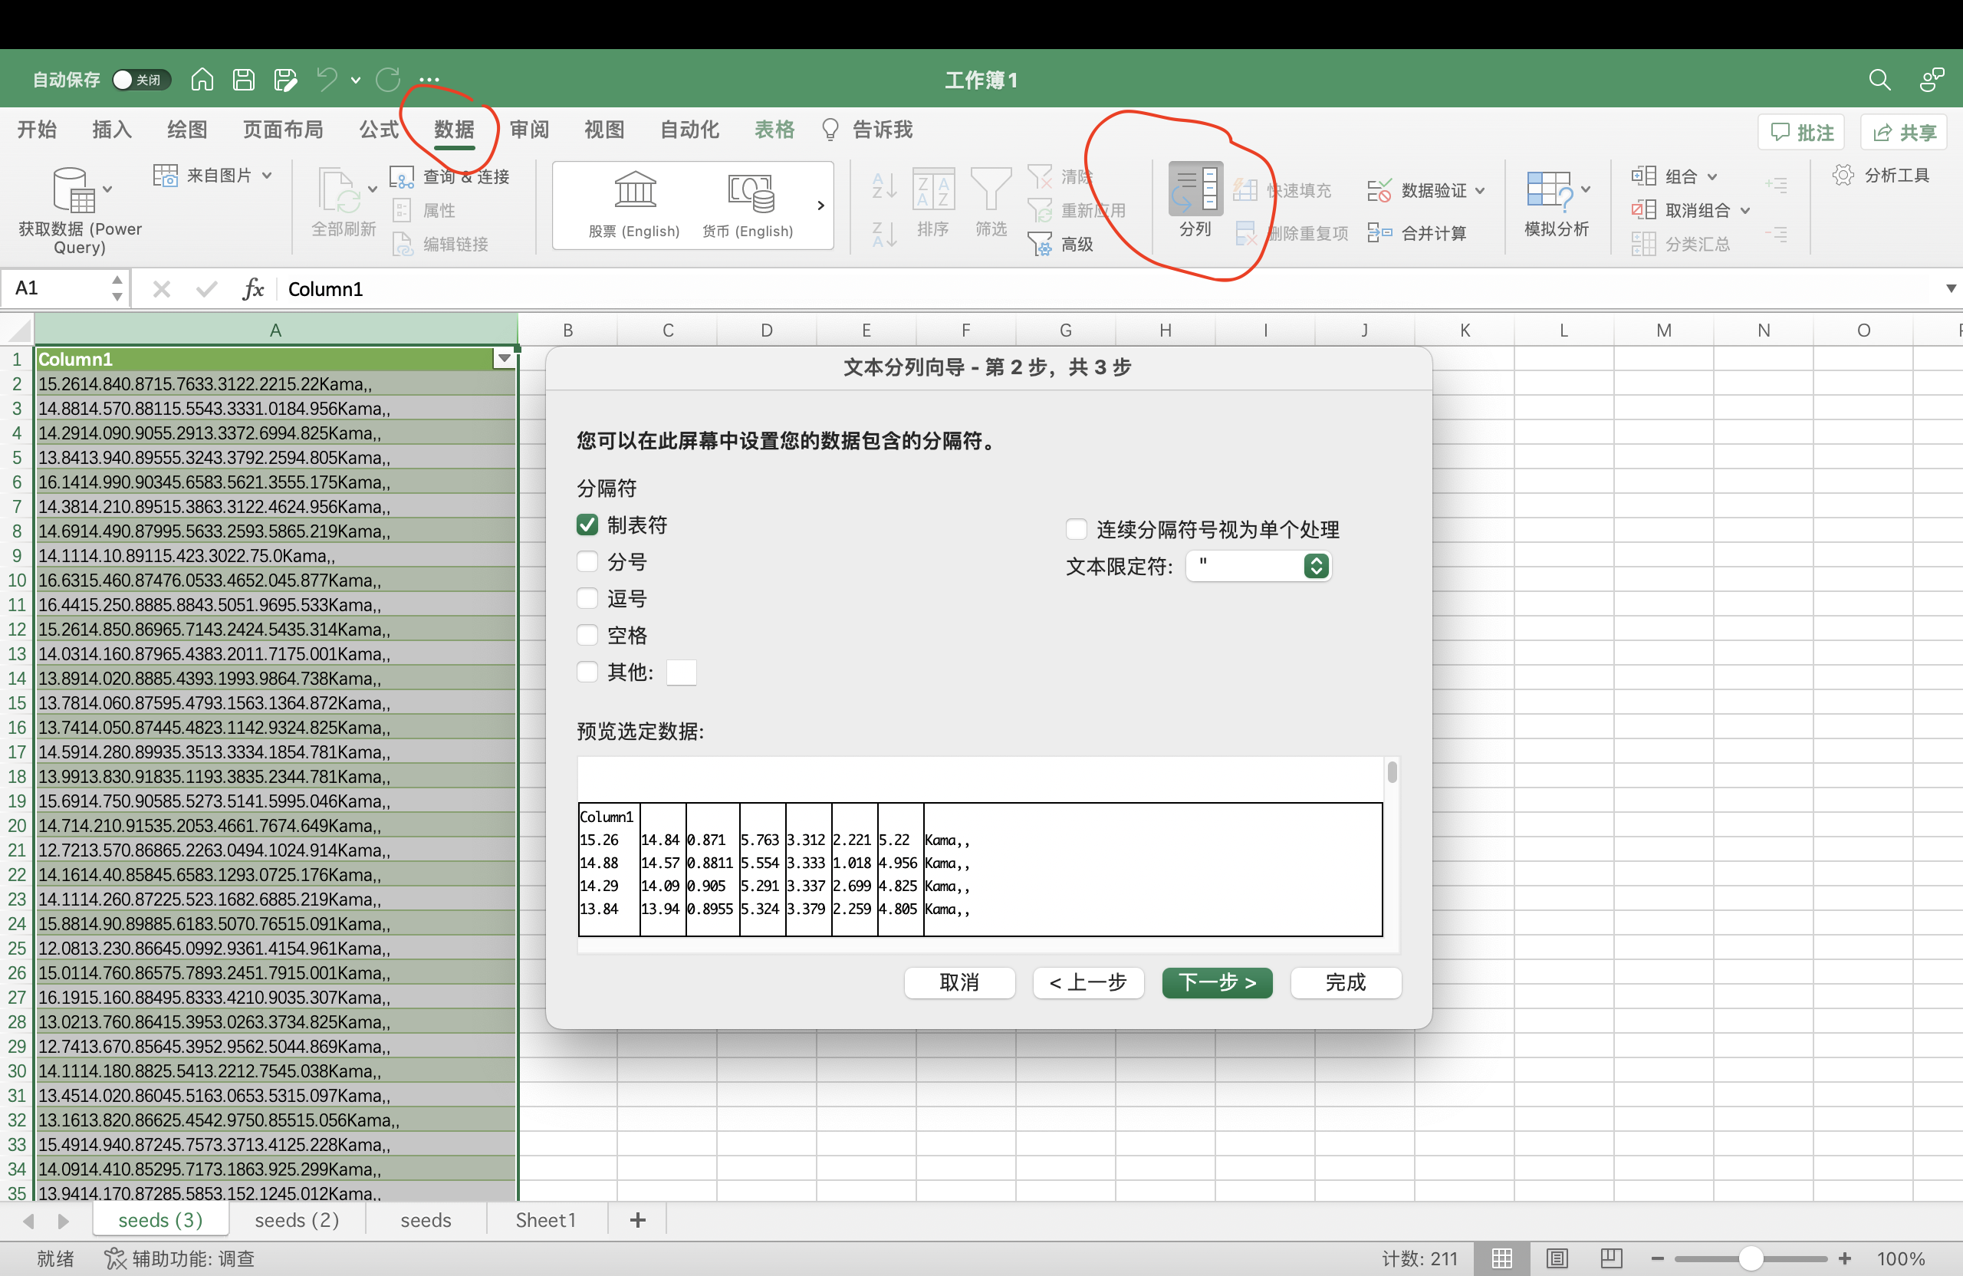Click Finish (完成) in the wizard
The image size is (1963, 1276).
(x=1346, y=982)
